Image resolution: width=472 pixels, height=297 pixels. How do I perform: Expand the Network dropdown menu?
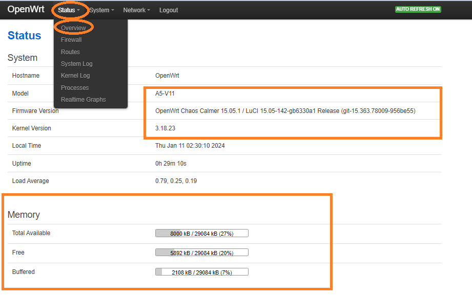(136, 10)
